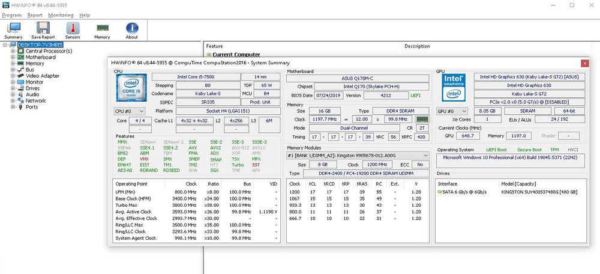600x274 pixels.
Task: Click the Current Computer folder icon
Action: tap(209, 55)
